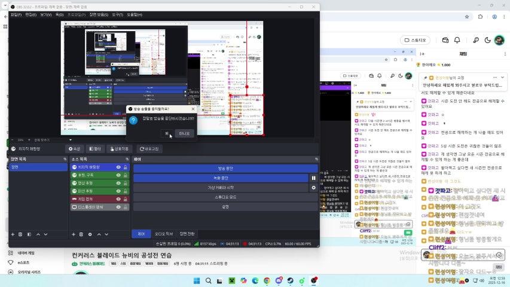Open virtual camera settings gear icon
This screenshot has height=287, width=510.
(x=313, y=187)
